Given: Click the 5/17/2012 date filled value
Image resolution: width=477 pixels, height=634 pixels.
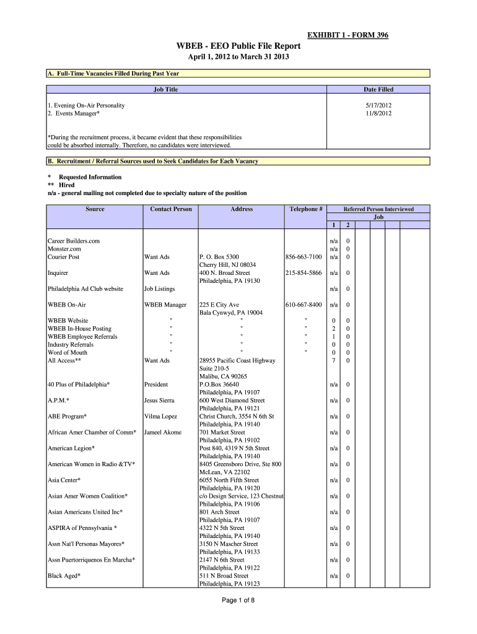Looking at the screenshot, I should point(379,105).
